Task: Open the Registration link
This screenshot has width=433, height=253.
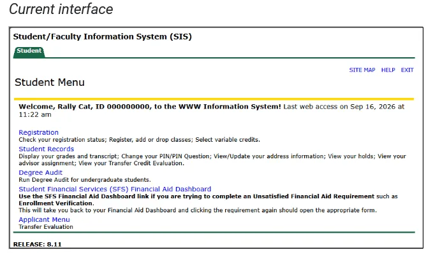Action: (x=38, y=132)
